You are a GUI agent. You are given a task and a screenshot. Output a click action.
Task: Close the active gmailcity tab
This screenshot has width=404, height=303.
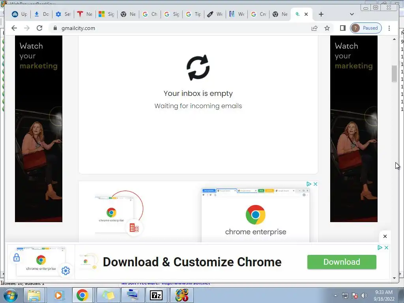(x=306, y=14)
